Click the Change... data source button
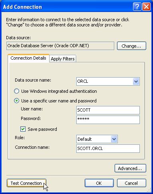 pyautogui.click(x=131, y=46)
